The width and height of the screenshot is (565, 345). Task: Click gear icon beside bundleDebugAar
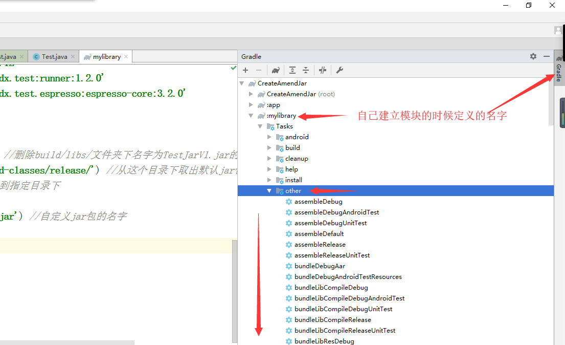click(288, 266)
